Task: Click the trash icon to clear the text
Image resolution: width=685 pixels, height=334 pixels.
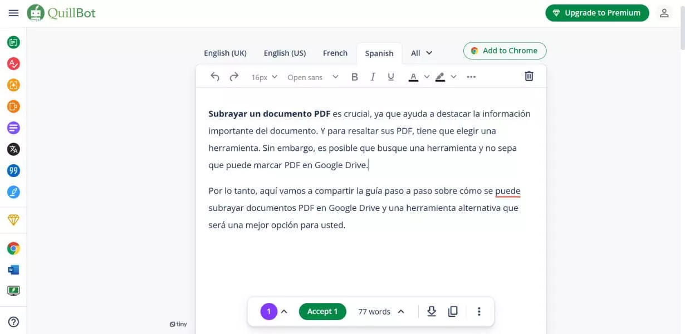Action: tap(529, 76)
